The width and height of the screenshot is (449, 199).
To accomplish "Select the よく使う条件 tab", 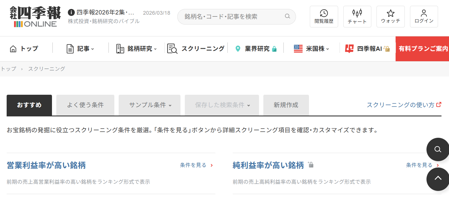I will pos(85,105).
